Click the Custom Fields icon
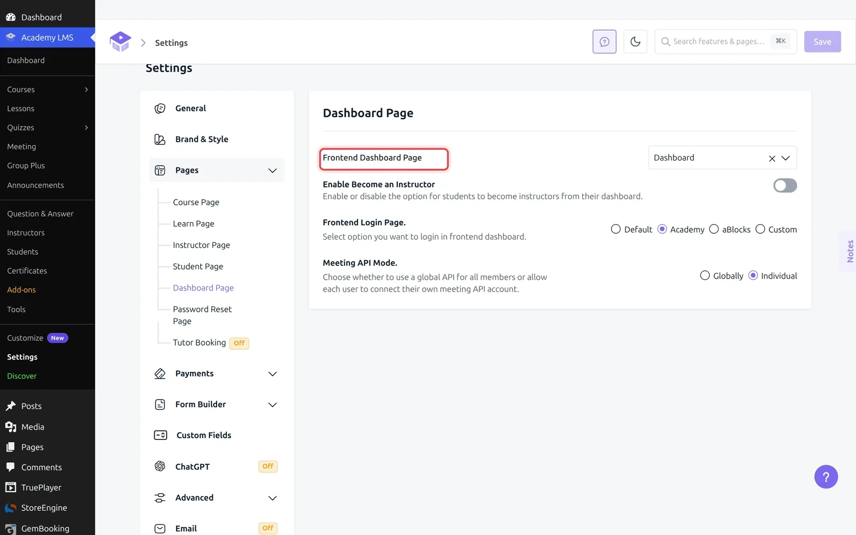 click(160, 435)
